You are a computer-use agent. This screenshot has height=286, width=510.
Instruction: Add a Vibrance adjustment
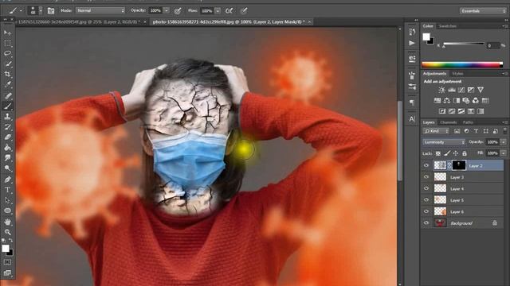(481, 90)
